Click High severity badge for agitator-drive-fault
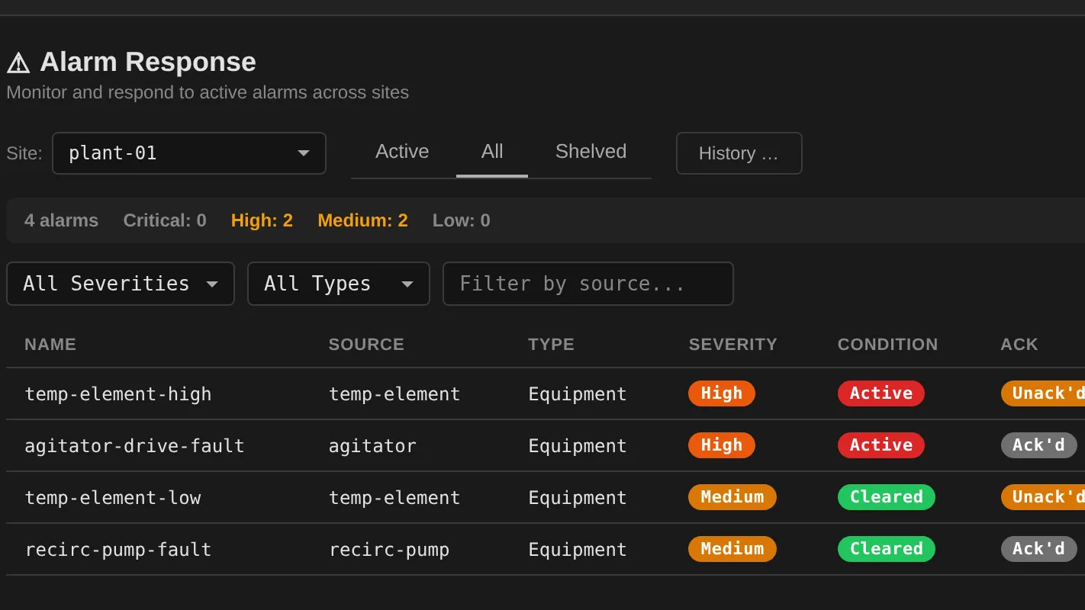This screenshot has width=1085, height=610. (722, 445)
